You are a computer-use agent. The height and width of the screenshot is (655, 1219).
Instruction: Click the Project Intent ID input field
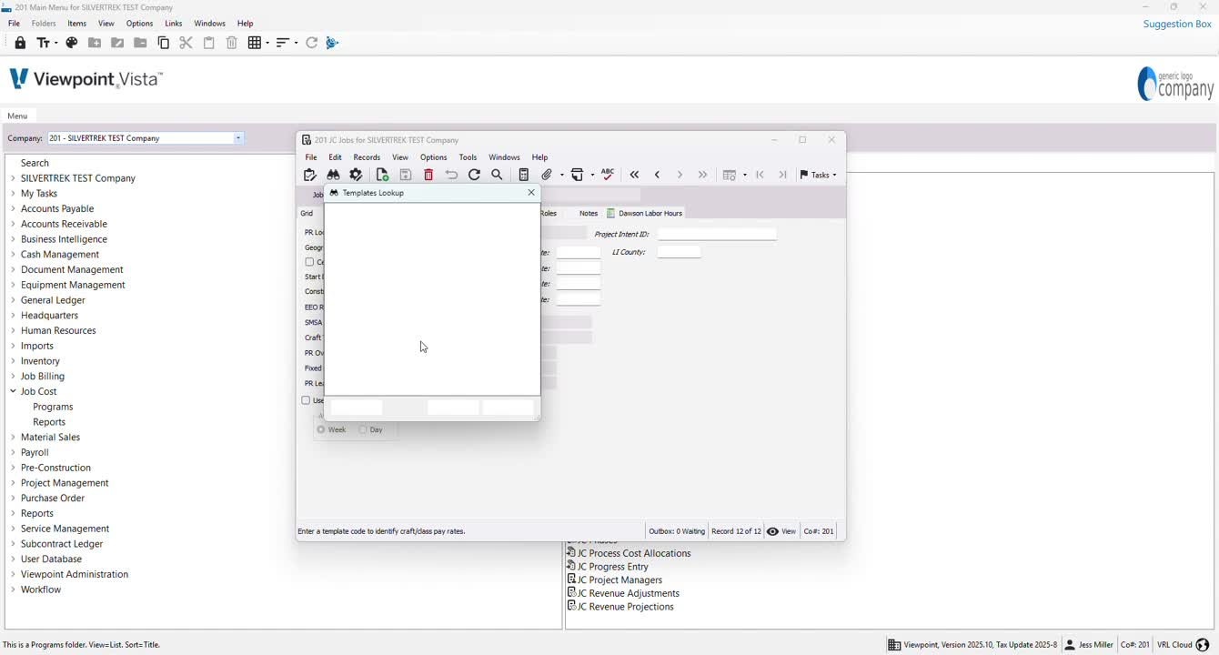[x=717, y=235]
